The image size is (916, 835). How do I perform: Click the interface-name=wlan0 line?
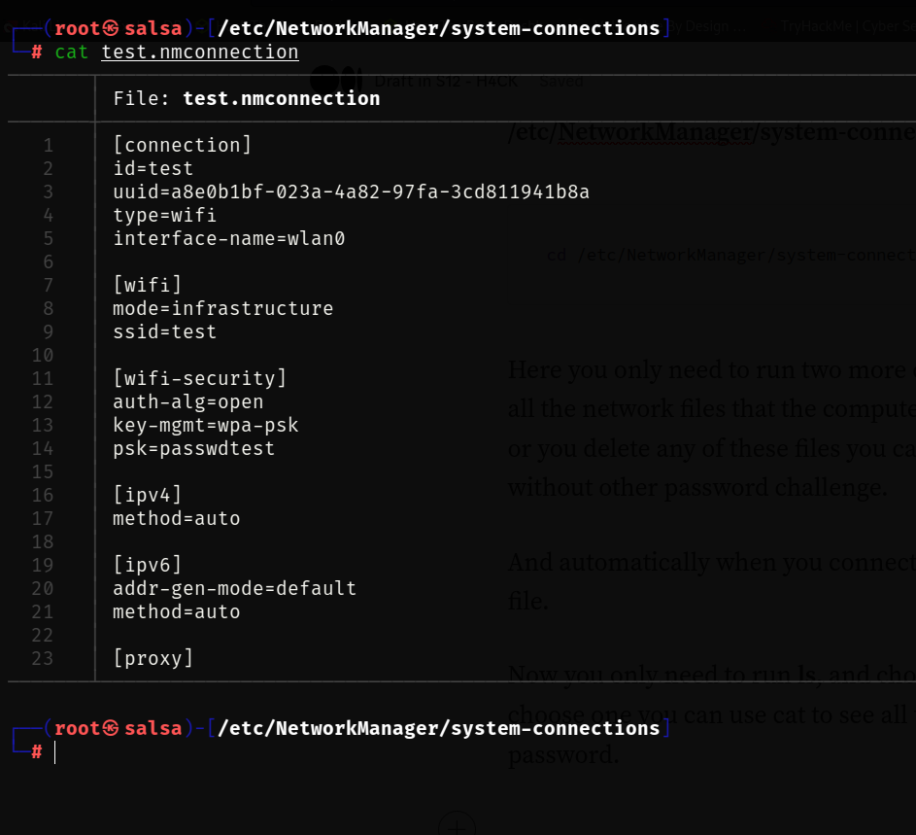point(229,238)
